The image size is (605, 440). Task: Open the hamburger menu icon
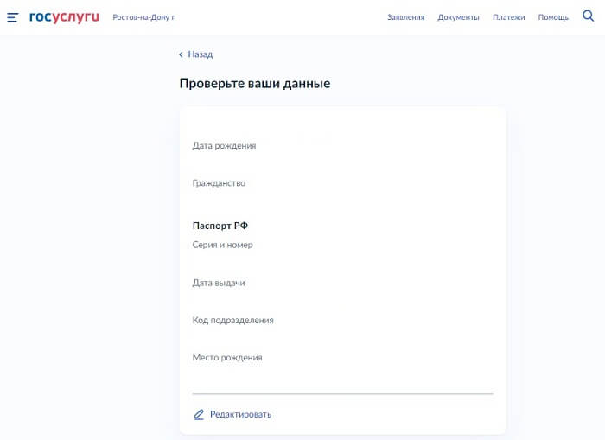12,17
